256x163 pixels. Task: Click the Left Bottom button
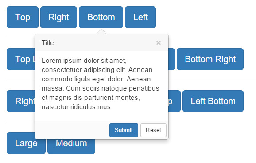tap(213, 101)
